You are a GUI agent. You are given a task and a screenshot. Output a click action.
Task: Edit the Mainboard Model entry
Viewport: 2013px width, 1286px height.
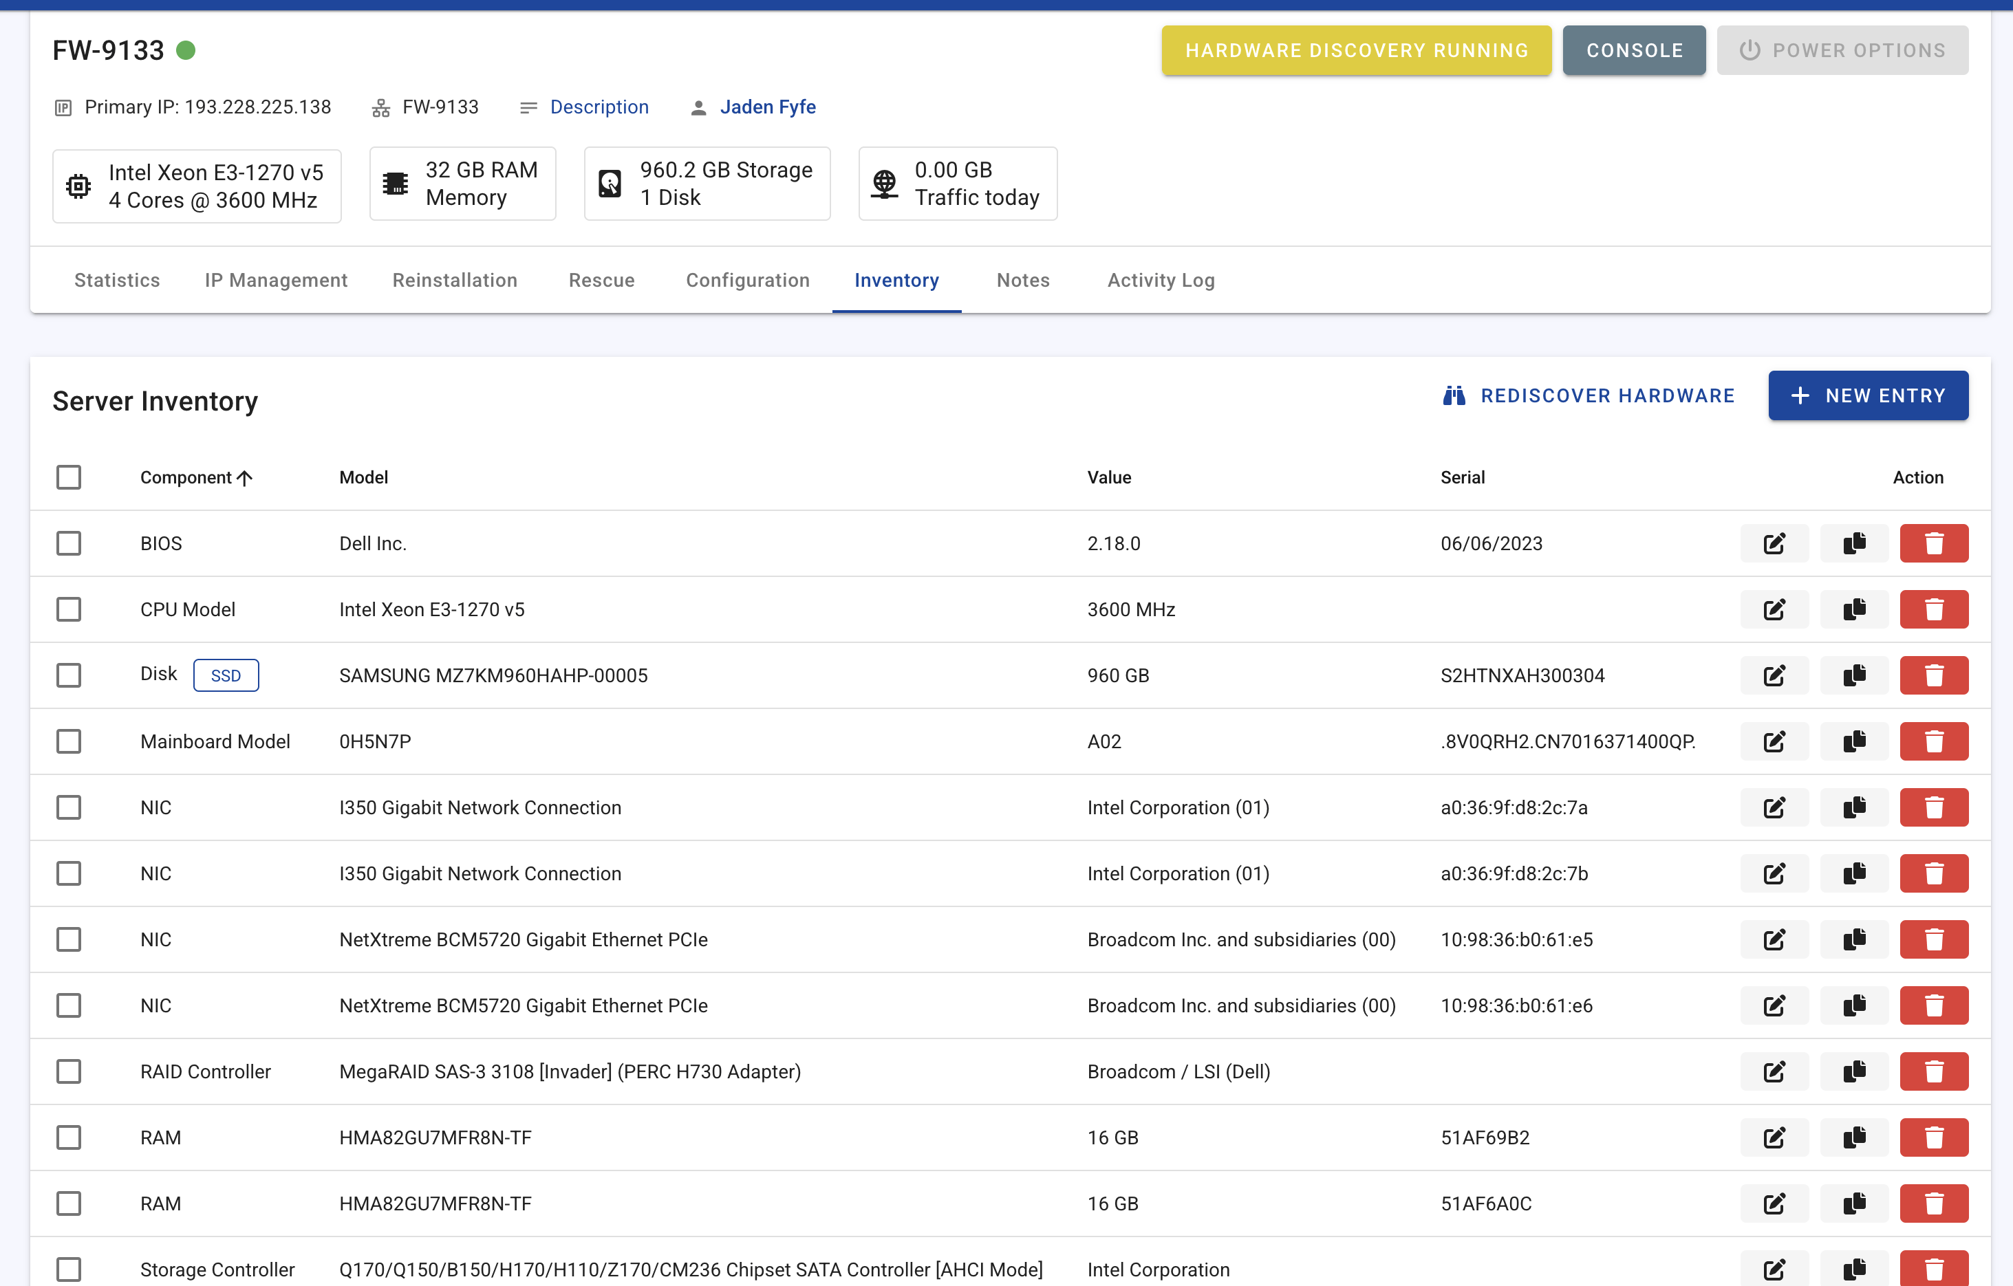tap(1774, 741)
